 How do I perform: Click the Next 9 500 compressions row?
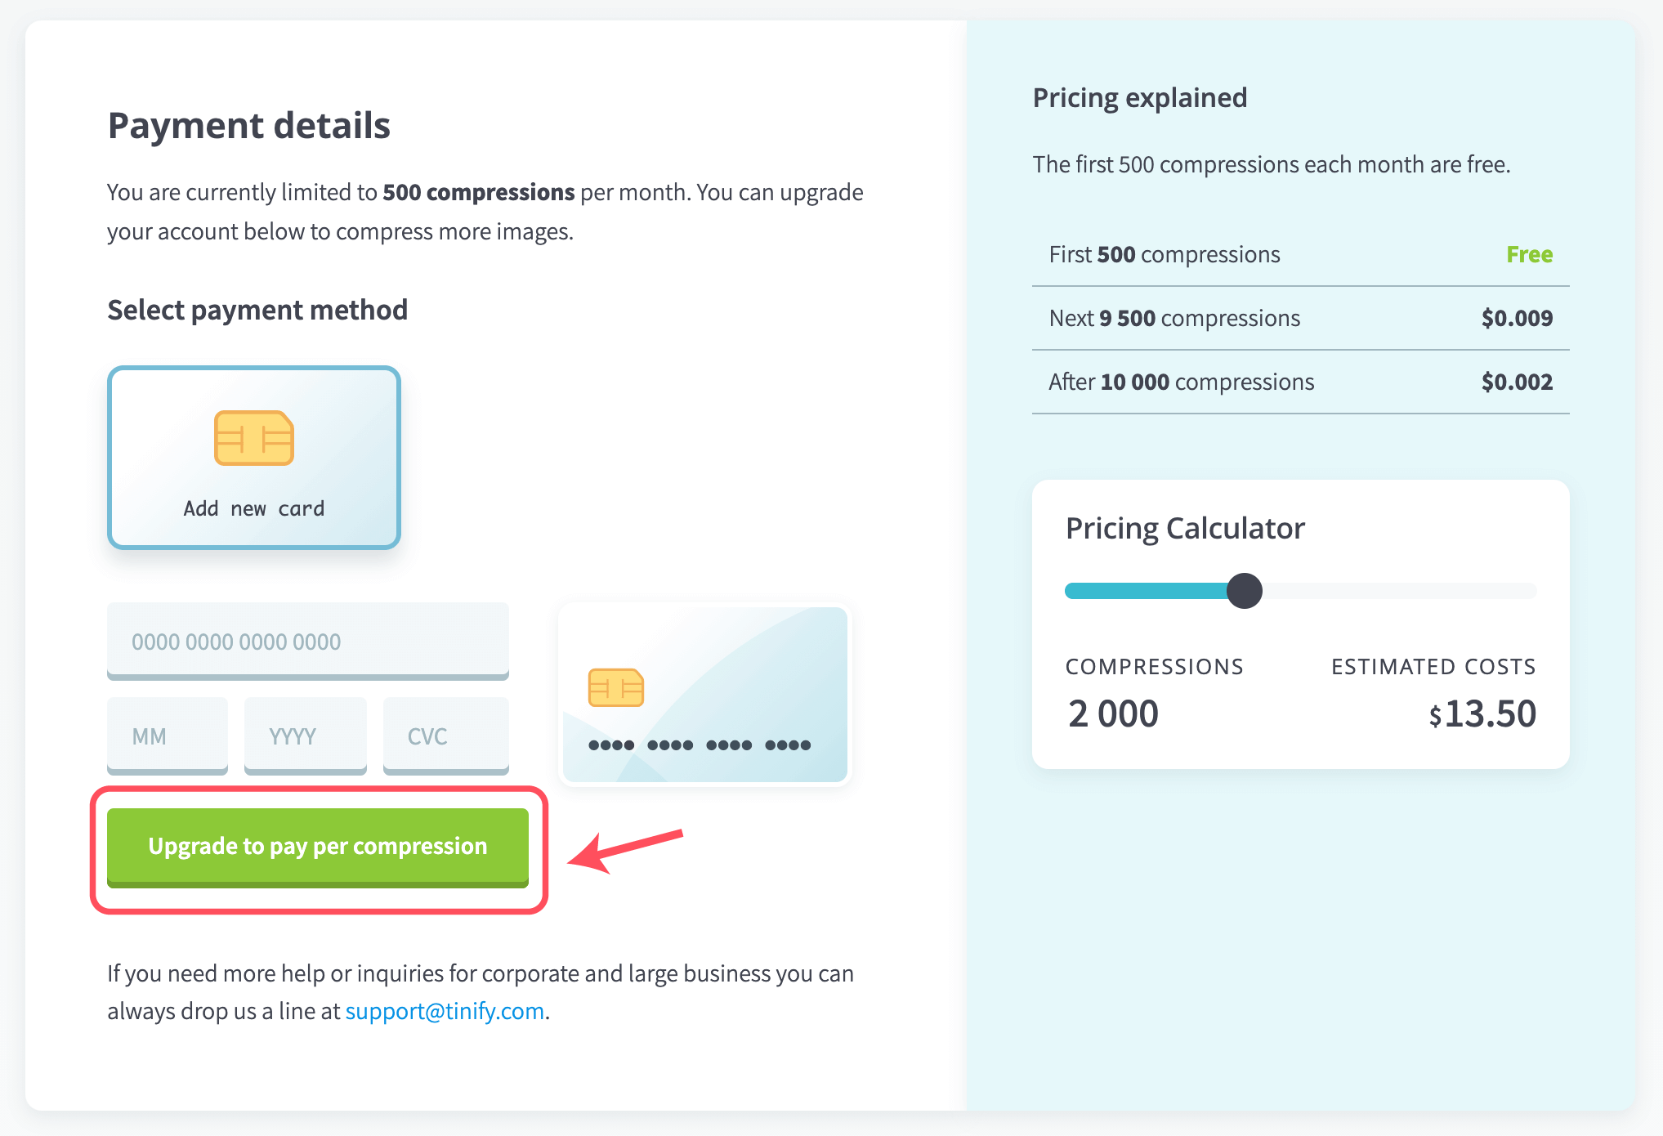click(x=1301, y=318)
